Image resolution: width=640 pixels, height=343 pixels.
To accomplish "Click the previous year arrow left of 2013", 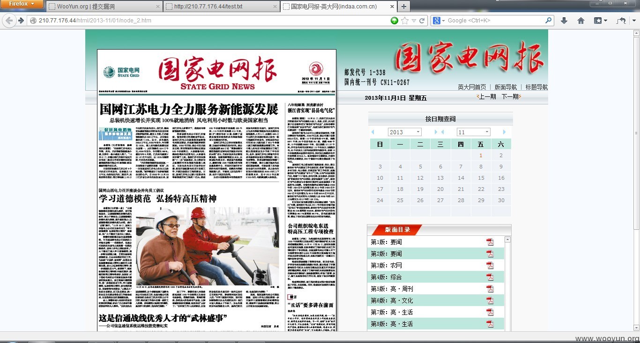I will (373, 132).
